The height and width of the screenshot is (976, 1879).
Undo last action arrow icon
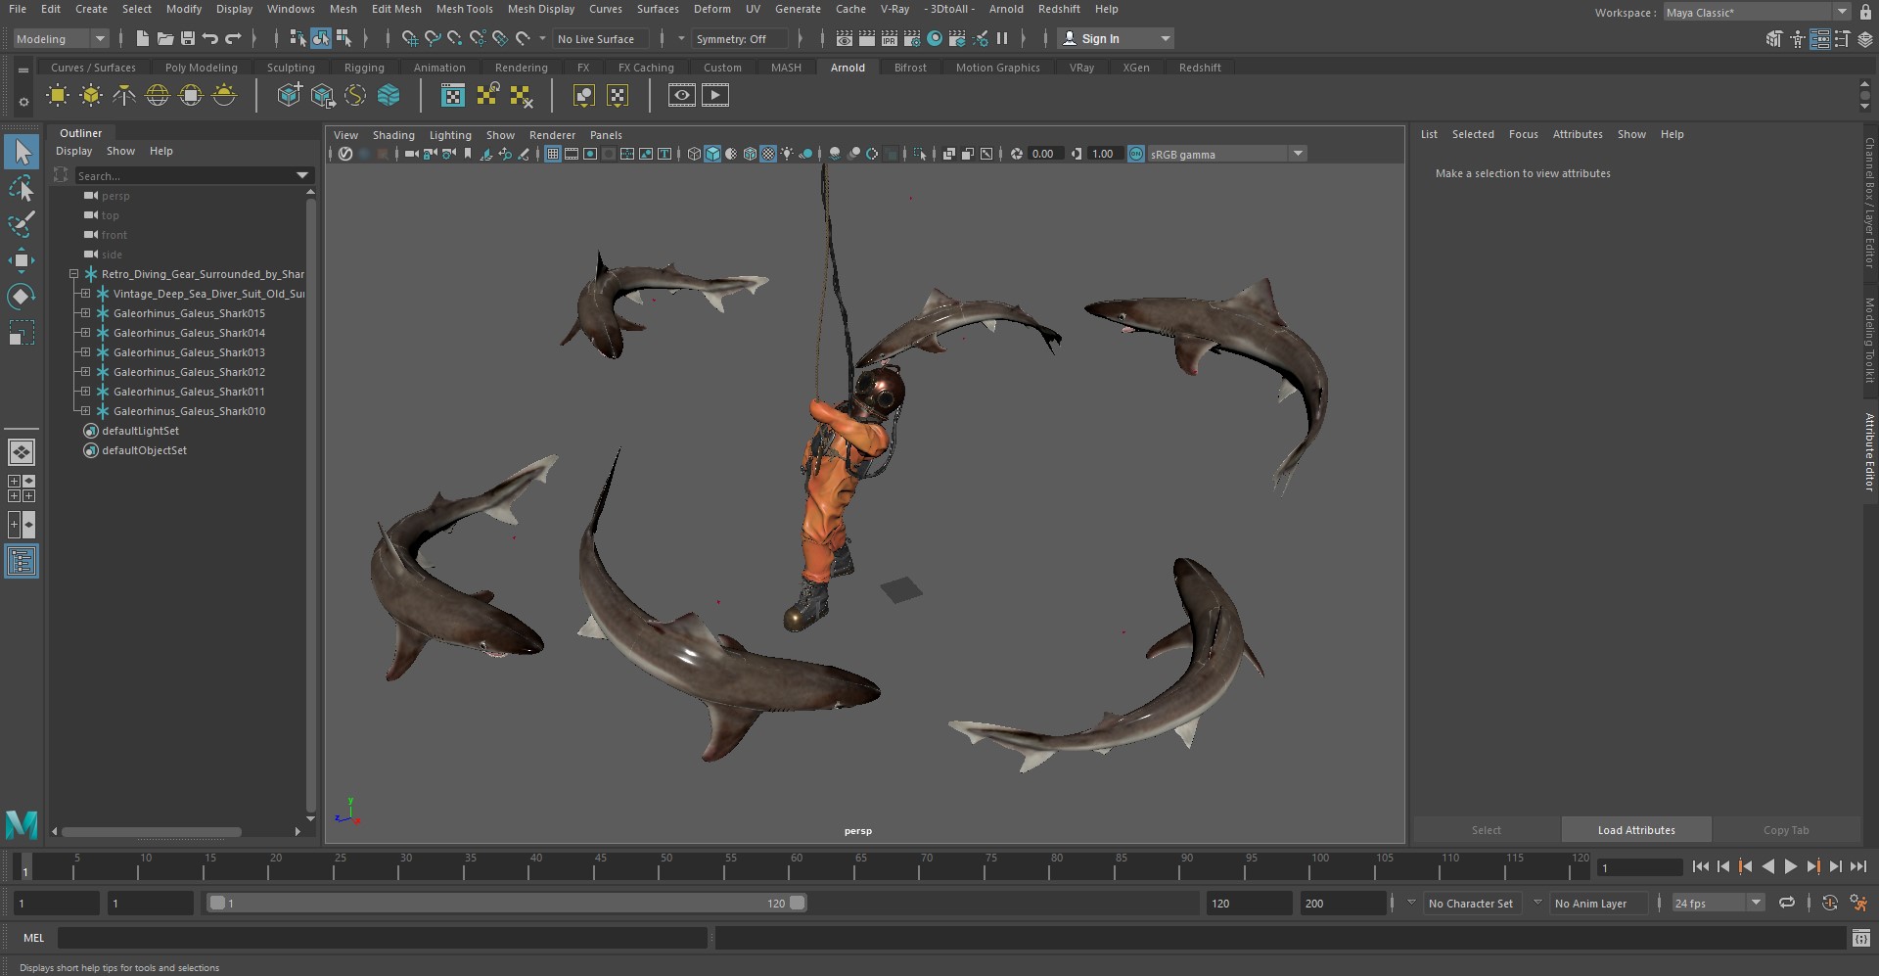(x=210, y=38)
